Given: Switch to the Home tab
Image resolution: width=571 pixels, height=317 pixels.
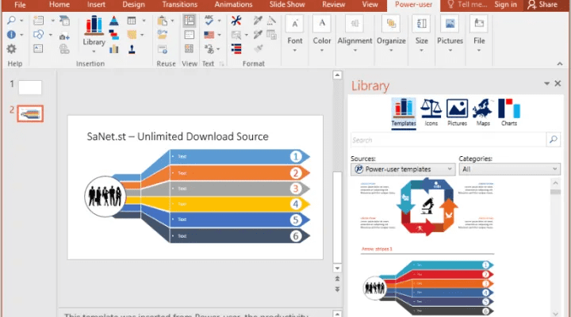Looking at the screenshot, I should (x=59, y=5).
